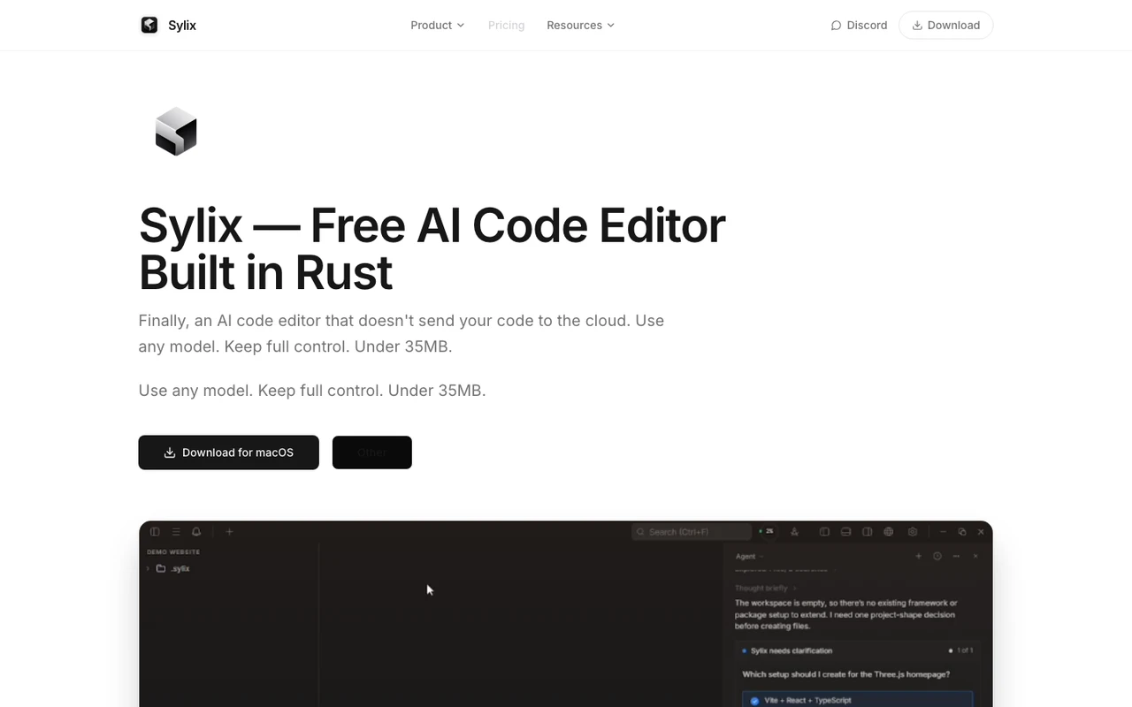This screenshot has width=1132, height=707.
Task: Click the question "Which setup should I create for the Three.js homepage?"
Action: (846, 674)
